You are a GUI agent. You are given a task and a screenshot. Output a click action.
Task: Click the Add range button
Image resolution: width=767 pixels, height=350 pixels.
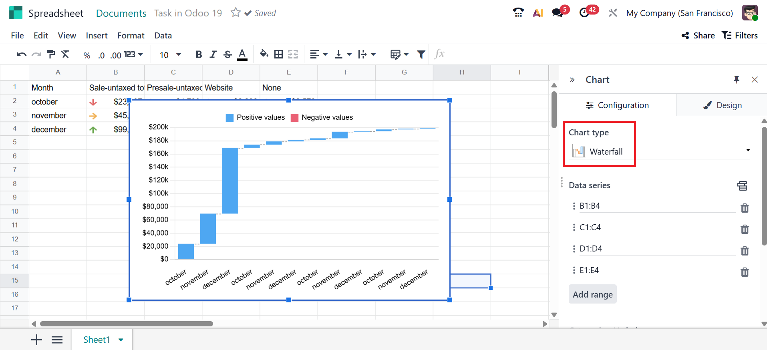point(592,294)
